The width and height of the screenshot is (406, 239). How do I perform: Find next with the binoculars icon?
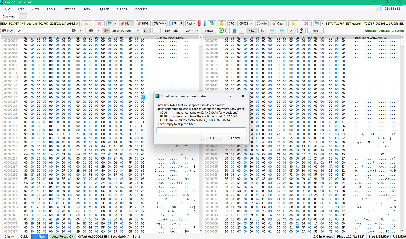click(x=91, y=31)
